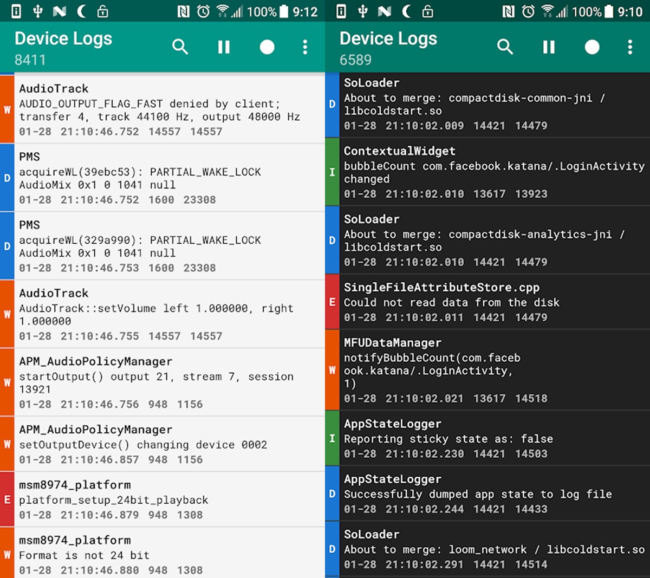Image resolution: width=650 pixels, height=578 pixels.
Task: Toggle log recording on the right screen
Action: pyautogui.click(x=592, y=47)
